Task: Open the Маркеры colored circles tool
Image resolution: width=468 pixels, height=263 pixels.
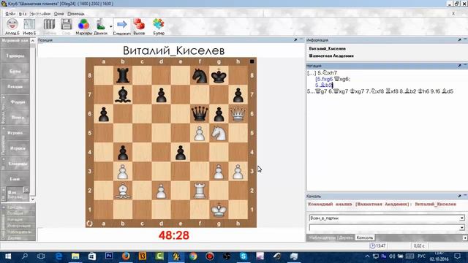Action: point(83,24)
